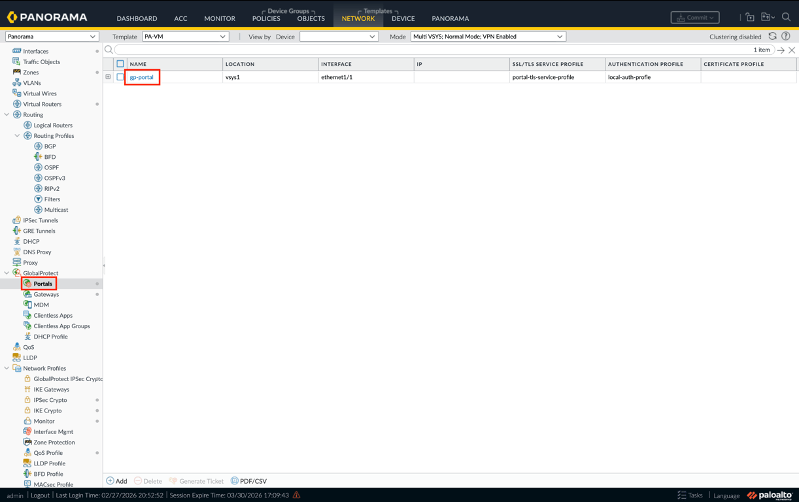Open IKE Gateways icon
Screen dimensions: 799x502
27,390
